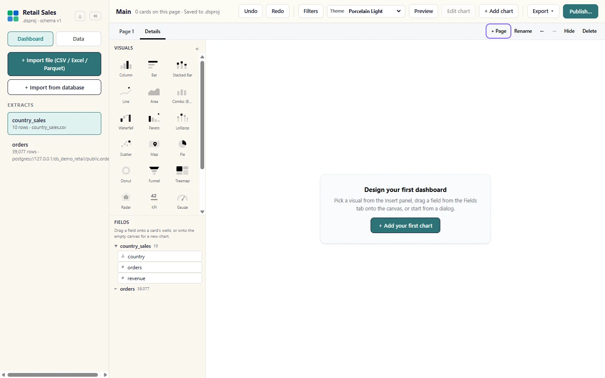Click the visuals panel vertical scrollbar

(202, 115)
